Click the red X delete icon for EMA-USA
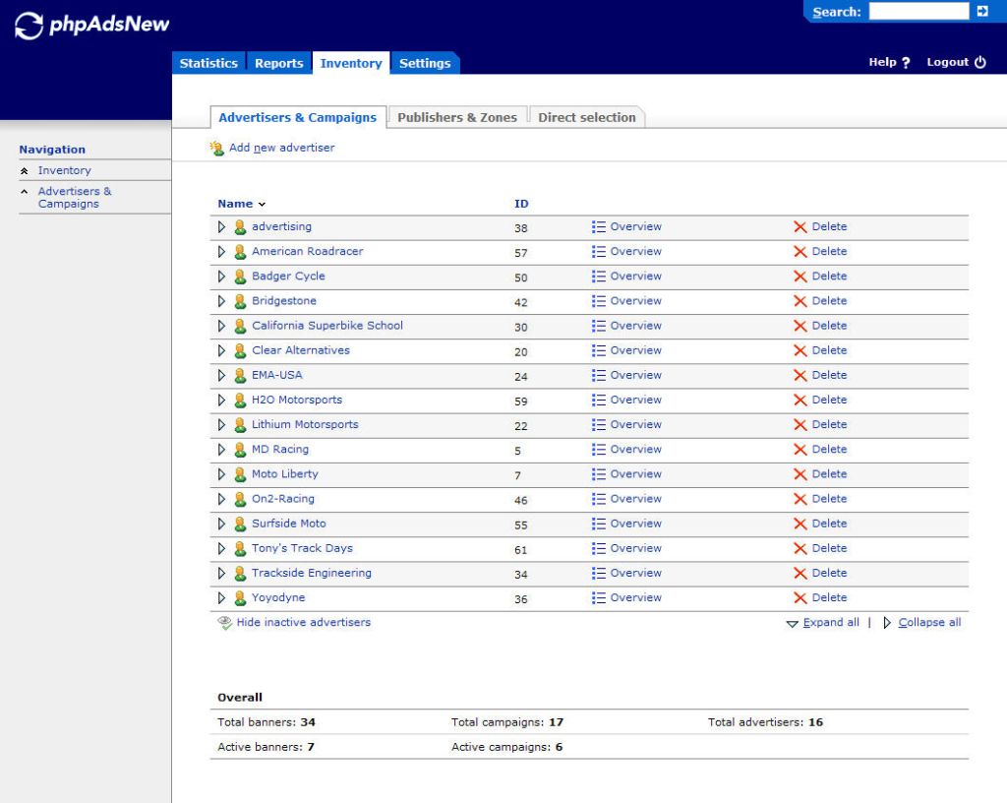Screen dimensions: 1007x803 pyautogui.click(x=800, y=375)
